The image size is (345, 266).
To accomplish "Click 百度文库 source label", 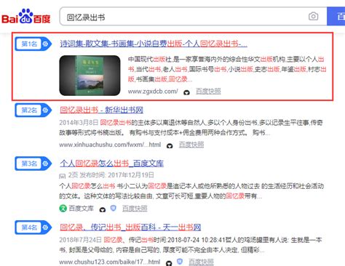I will (x=81, y=209).
